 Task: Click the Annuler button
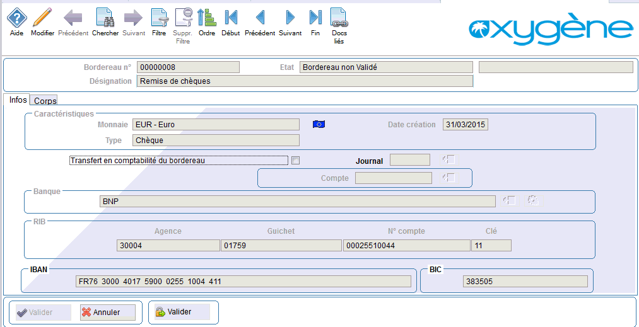click(x=108, y=313)
